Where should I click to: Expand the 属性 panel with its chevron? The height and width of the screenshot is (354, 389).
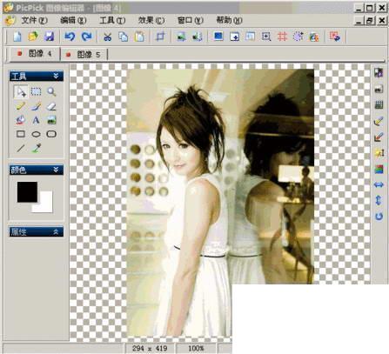point(56,231)
